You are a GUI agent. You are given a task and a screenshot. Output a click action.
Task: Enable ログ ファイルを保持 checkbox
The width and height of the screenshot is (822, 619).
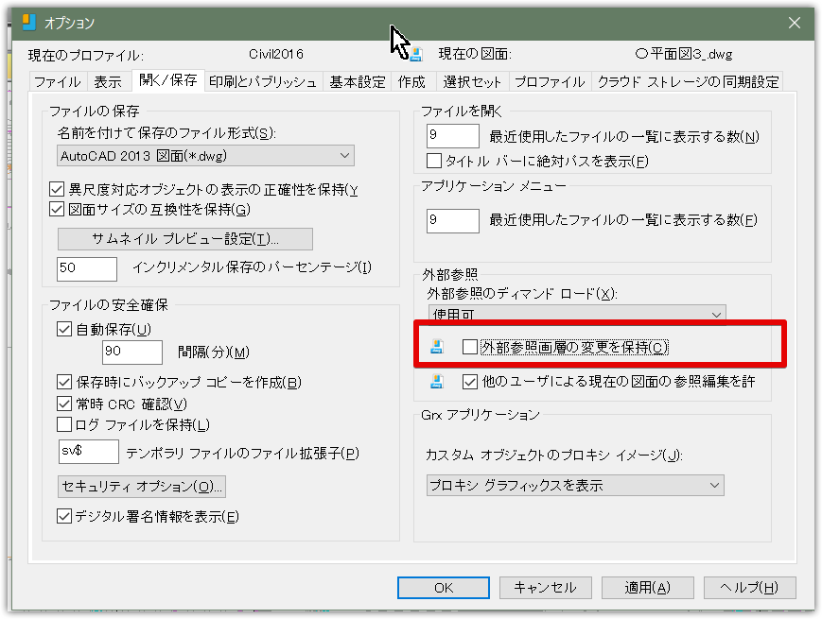point(64,424)
